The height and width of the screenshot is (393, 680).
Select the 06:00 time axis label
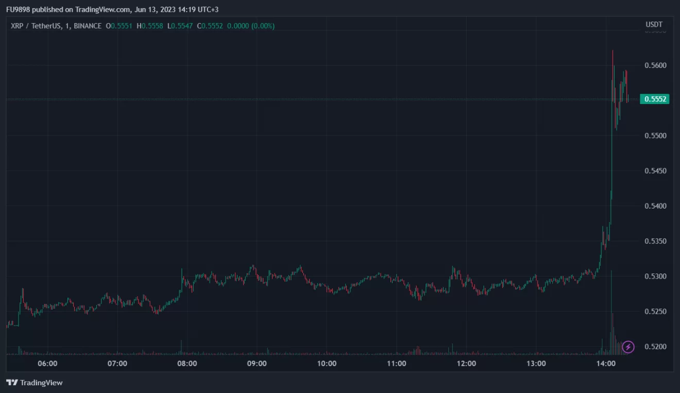point(47,364)
